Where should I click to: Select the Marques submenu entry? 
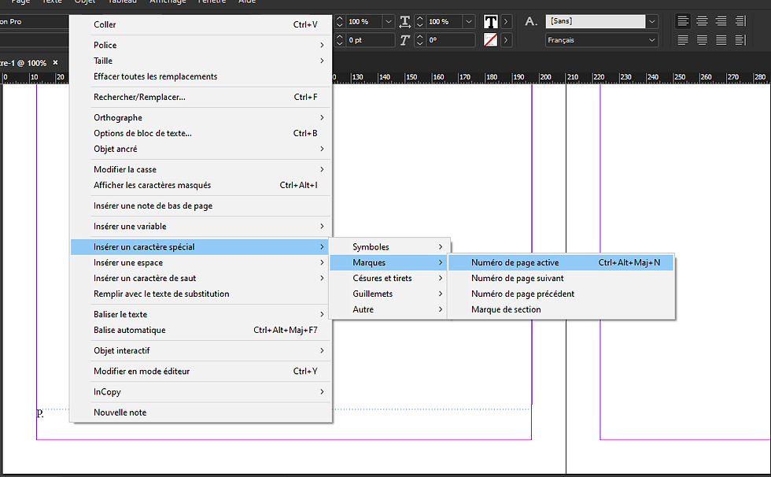[389, 263]
